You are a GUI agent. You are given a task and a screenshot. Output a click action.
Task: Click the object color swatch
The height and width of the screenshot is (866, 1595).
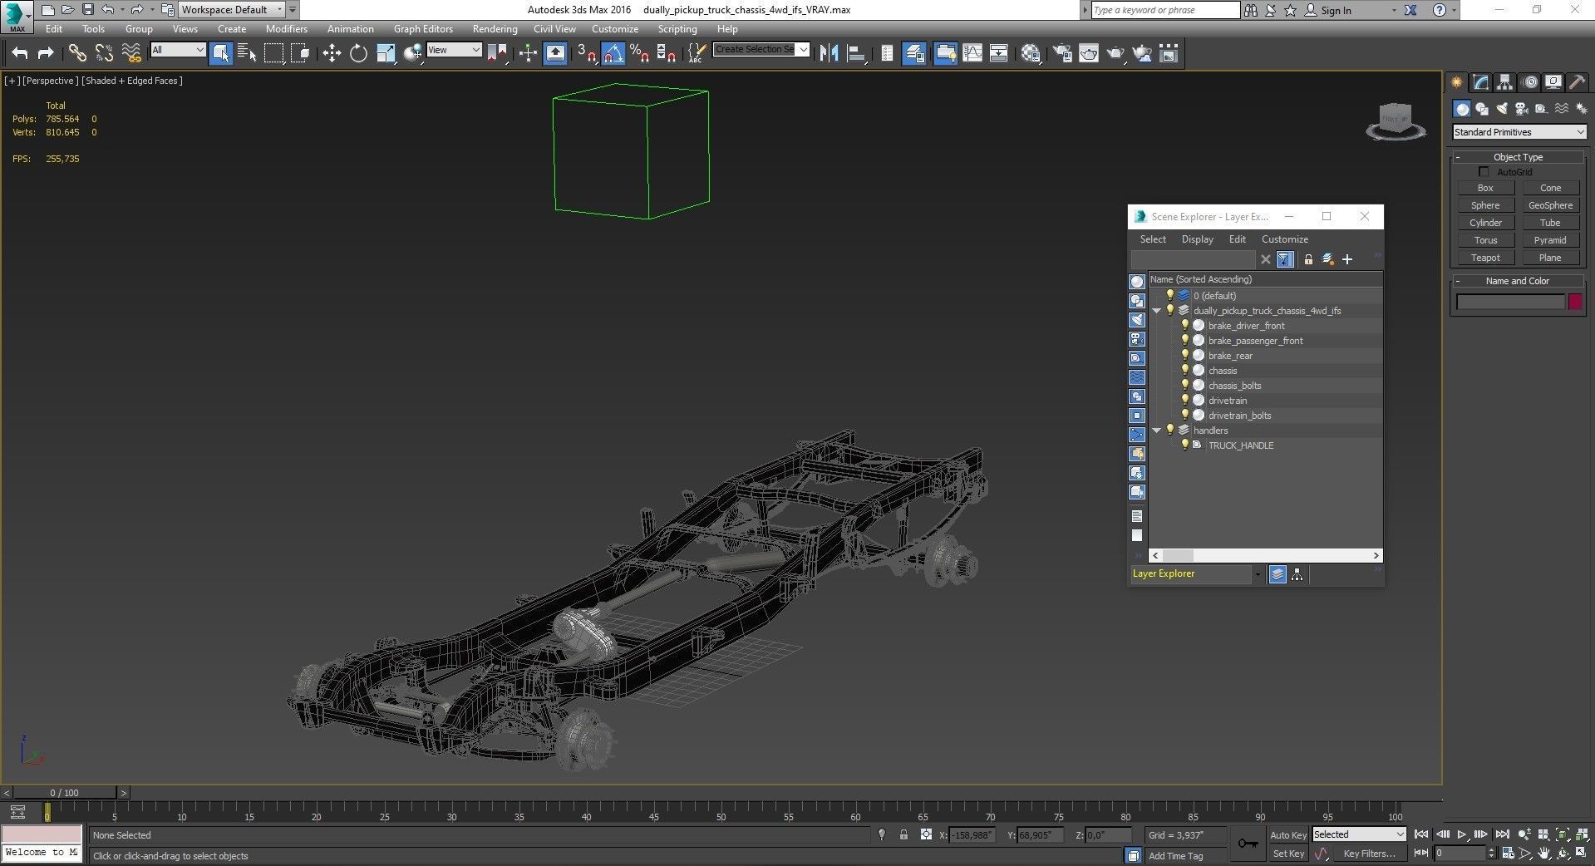click(x=1575, y=302)
